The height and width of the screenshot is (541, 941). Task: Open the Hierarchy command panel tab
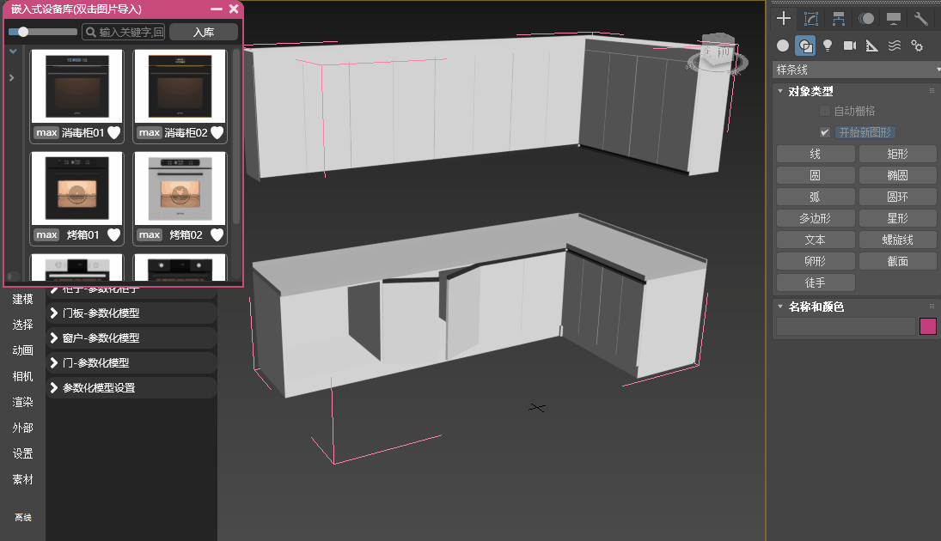839,19
